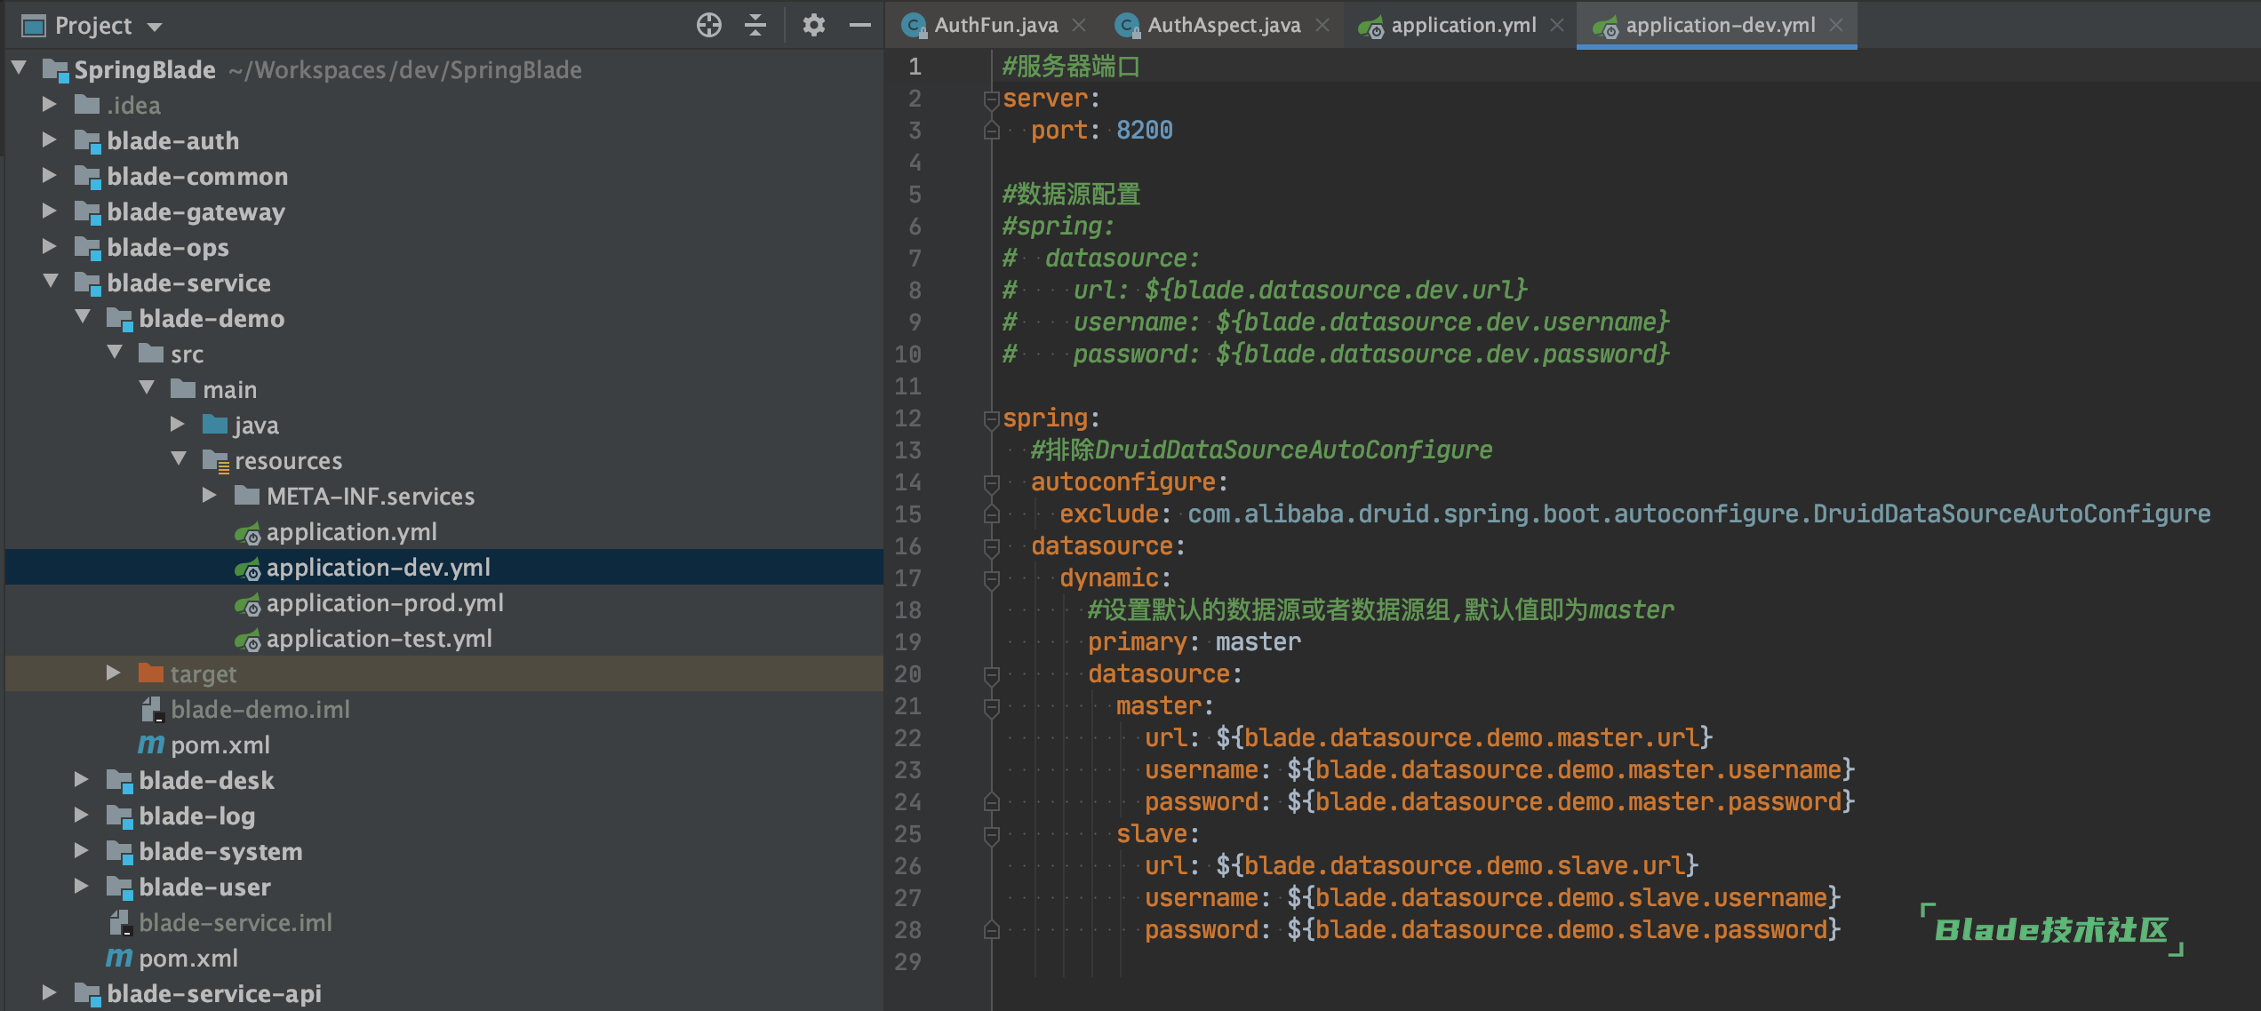This screenshot has width=2261, height=1011.
Task: Expand the blade-ops module
Action: point(50,246)
